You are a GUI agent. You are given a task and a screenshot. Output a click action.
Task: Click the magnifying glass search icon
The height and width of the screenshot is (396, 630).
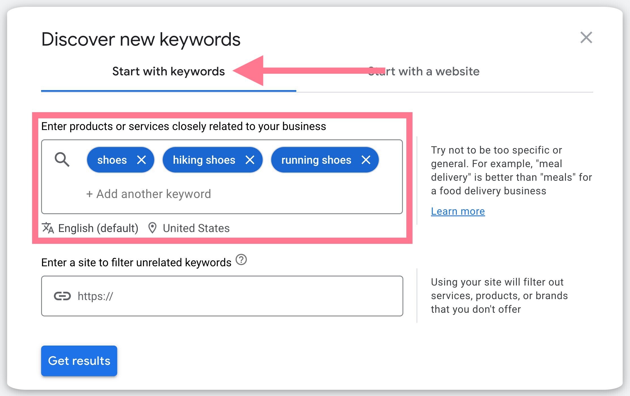(62, 160)
